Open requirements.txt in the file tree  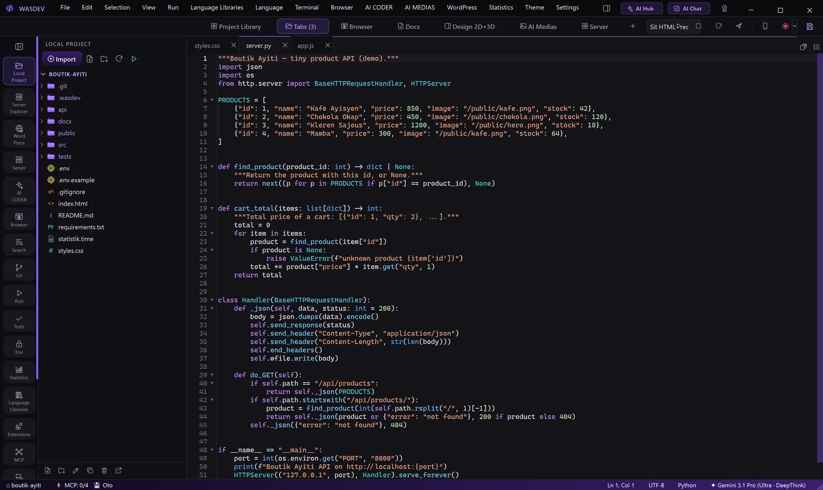pyautogui.click(x=81, y=227)
